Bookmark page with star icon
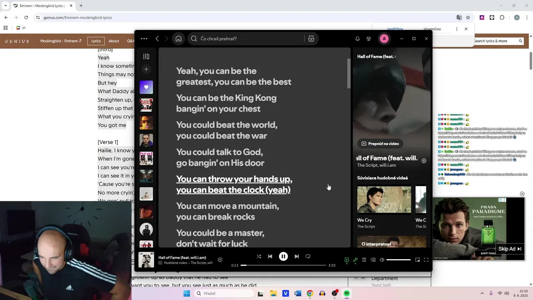The width and height of the screenshot is (533, 300). [x=468, y=17]
